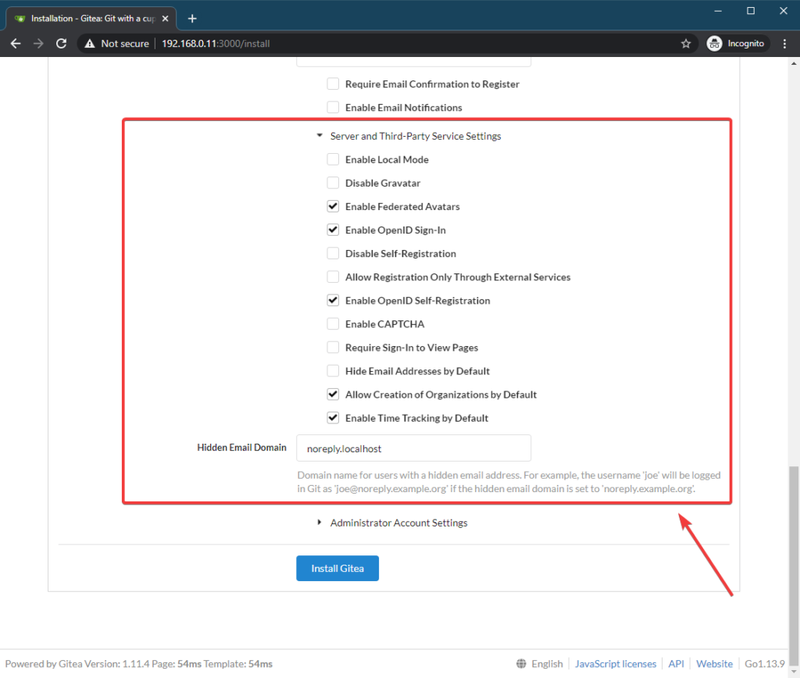Click the scrollbar up arrow
The height and width of the screenshot is (678, 800).
(794, 63)
